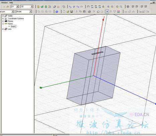Click the Paste clipboard icon
This screenshot has height=136, width=156.
point(84,11)
